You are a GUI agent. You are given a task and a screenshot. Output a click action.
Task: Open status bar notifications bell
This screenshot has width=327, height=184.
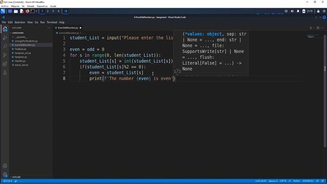point(322,181)
